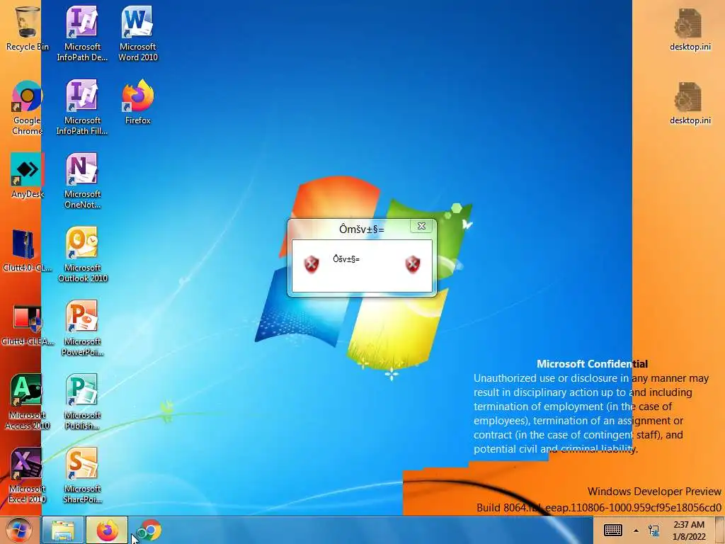Close the Ômšv±§= error dialog

coord(421,226)
